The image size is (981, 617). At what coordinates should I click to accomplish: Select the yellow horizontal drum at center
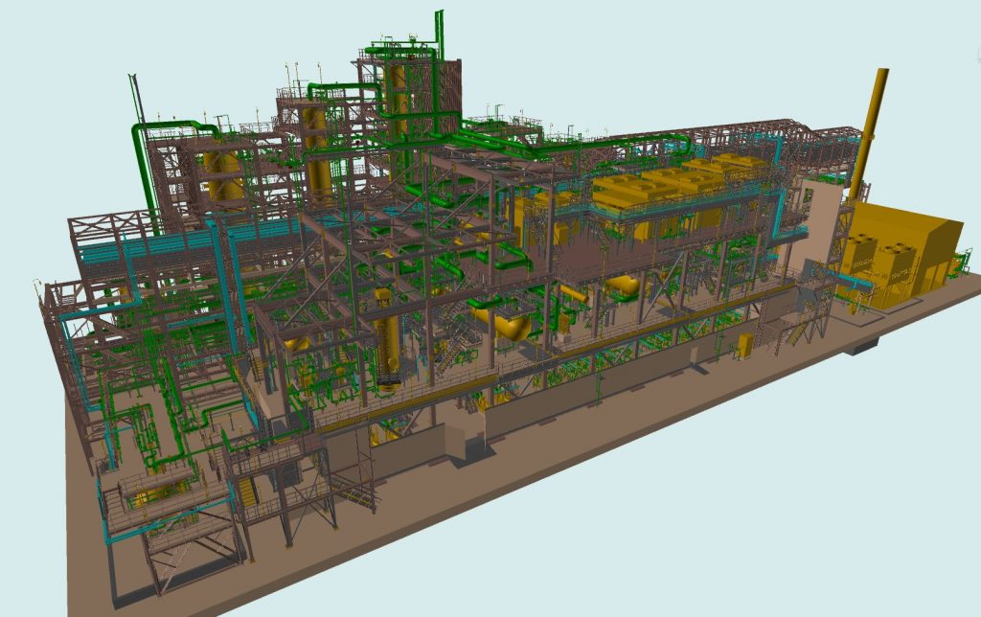[511, 326]
